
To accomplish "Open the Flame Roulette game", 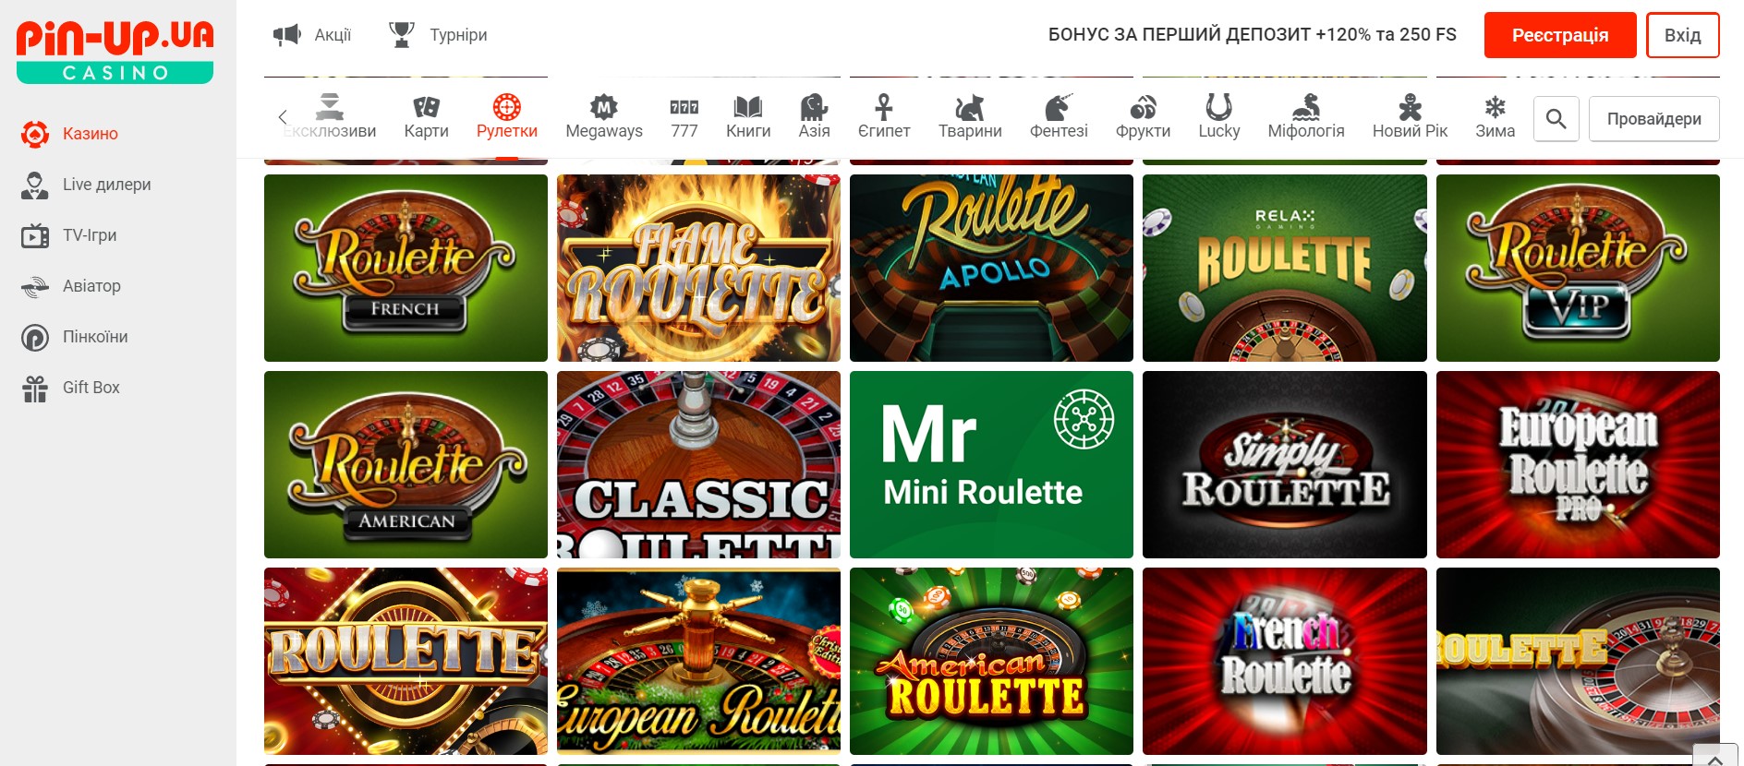I will pyautogui.click(x=698, y=268).
